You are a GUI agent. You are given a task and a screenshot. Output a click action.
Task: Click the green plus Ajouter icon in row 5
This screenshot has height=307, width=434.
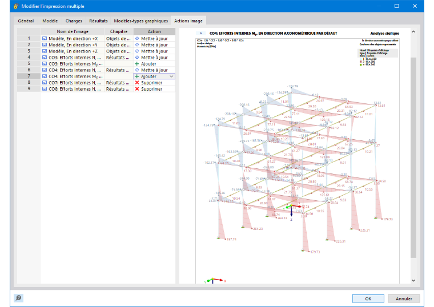136,64
